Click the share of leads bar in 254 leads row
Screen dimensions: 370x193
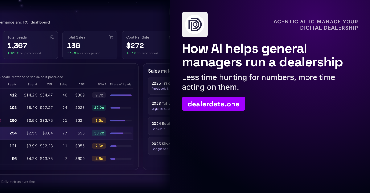pos(121,133)
